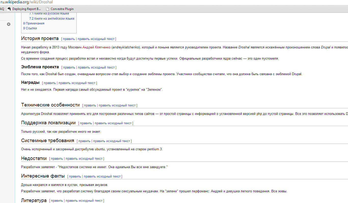Click править next to Награды

tap(50, 83)
